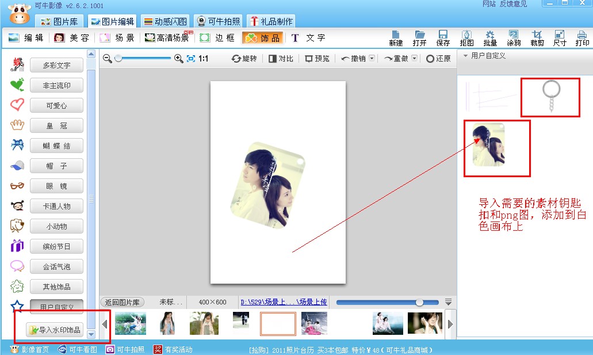Open the 可牛拍照 tab

[x=219, y=21]
